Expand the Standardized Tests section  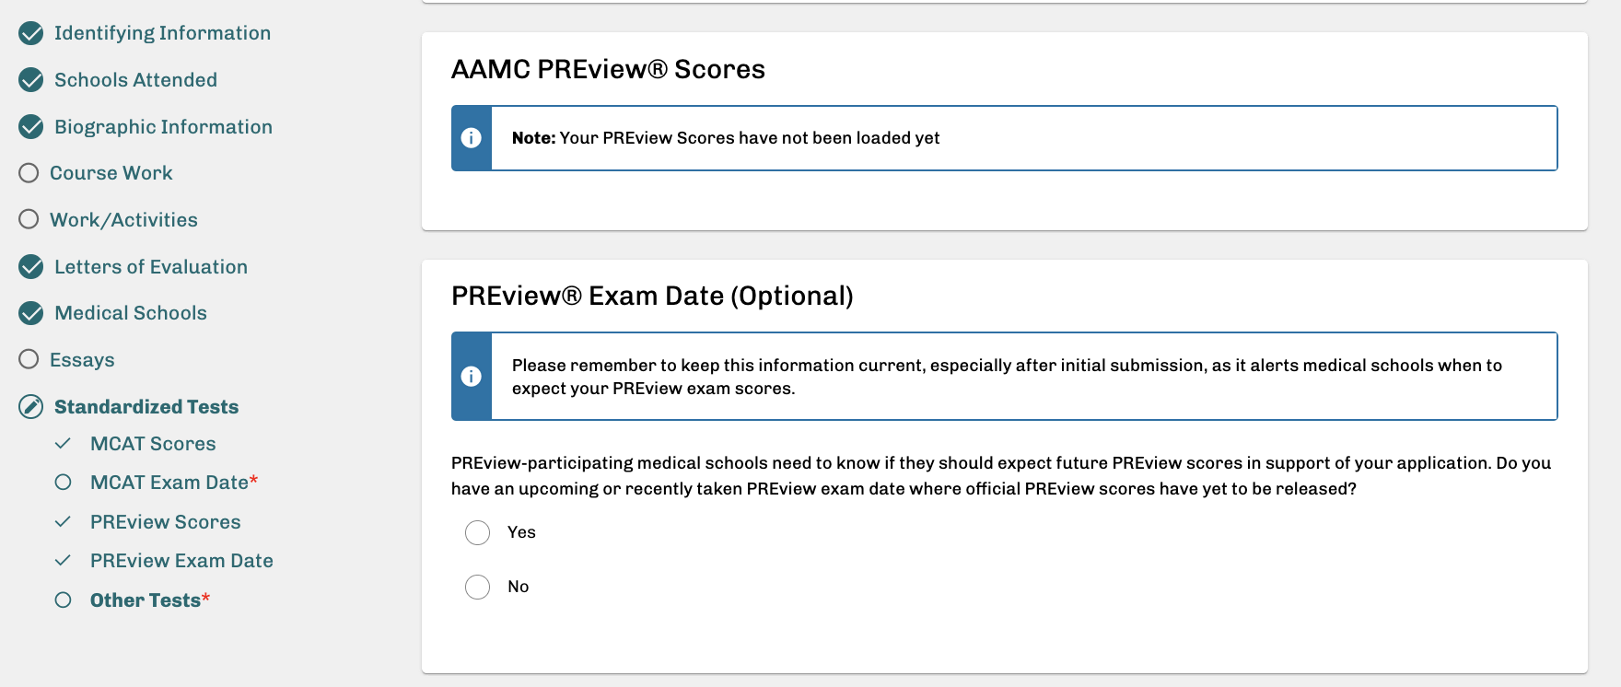pyautogui.click(x=146, y=406)
